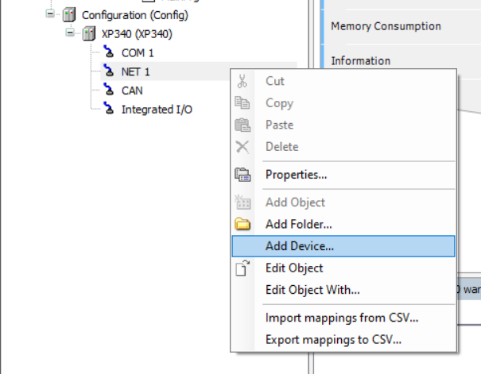Click Import mappings from CSV
This screenshot has width=481, height=374.
click(342, 318)
